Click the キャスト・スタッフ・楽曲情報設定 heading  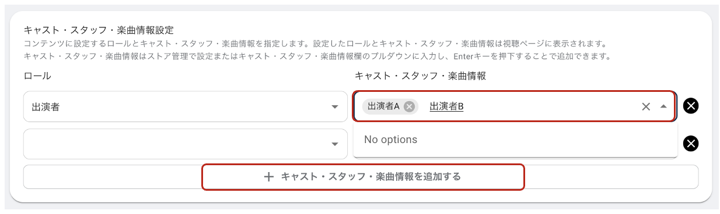click(99, 30)
